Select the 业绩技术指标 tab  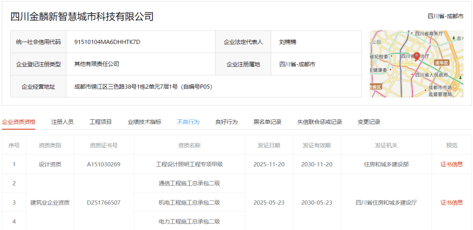coord(145,122)
